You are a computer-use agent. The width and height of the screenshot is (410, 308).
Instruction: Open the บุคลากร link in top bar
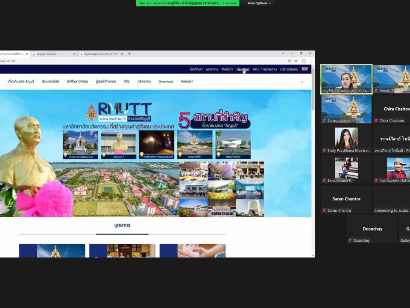tap(212, 69)
